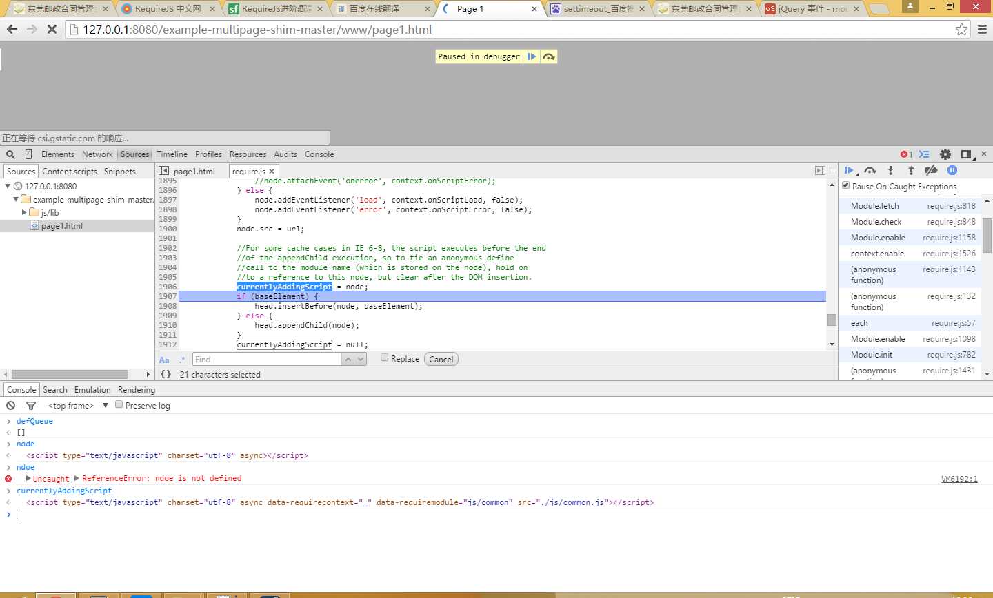Select Module.init call stack frame
The image size is (993, 598).
(x=908, y=354)
